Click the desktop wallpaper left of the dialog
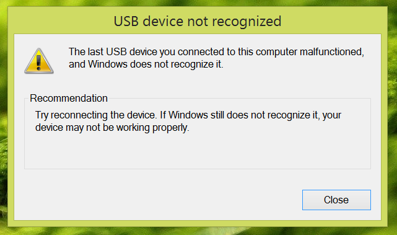The height and width of the screenshot is (235, 397). point(4,117)
